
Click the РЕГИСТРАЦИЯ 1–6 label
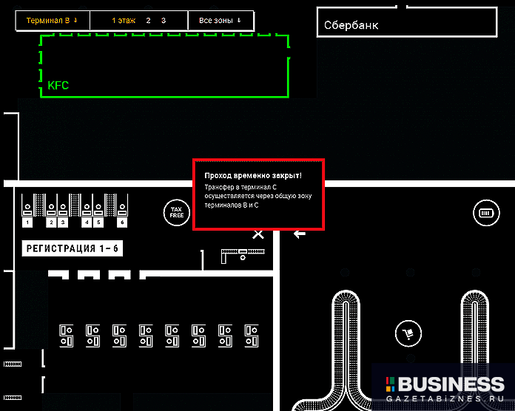(x=73, y=249)
